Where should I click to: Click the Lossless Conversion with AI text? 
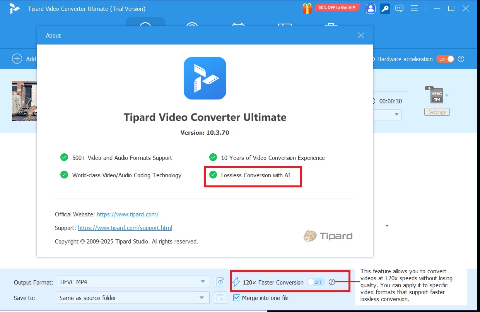(x=256, y=175)
